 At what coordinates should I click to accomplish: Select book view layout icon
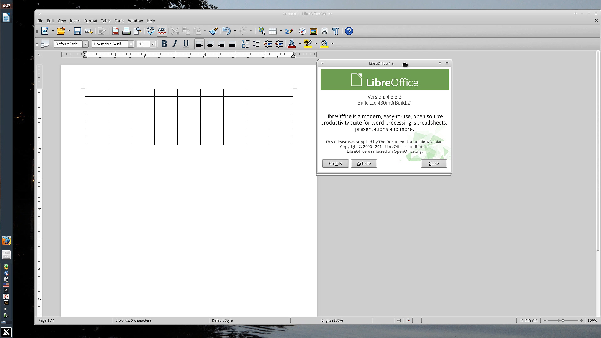535,320
